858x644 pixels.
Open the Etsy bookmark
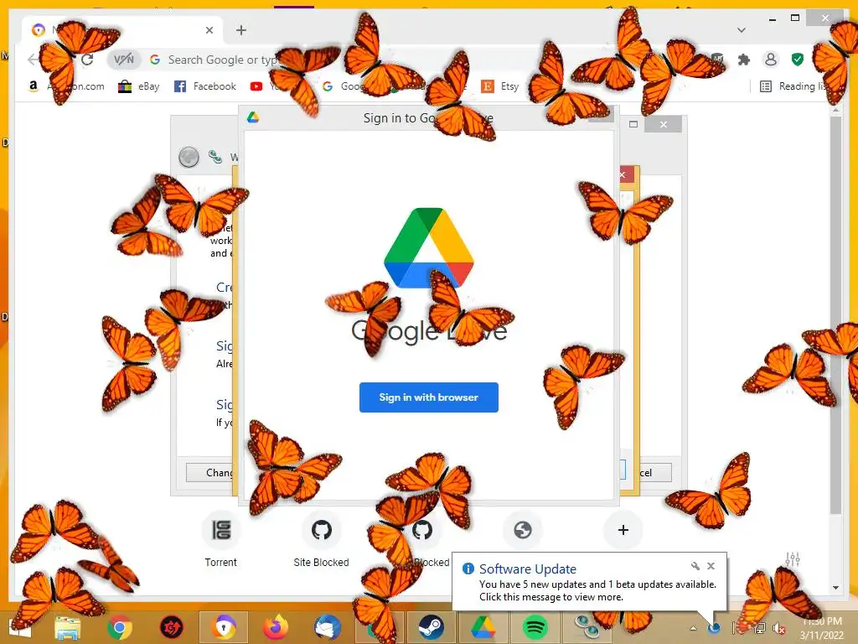[x=500, y=86]
